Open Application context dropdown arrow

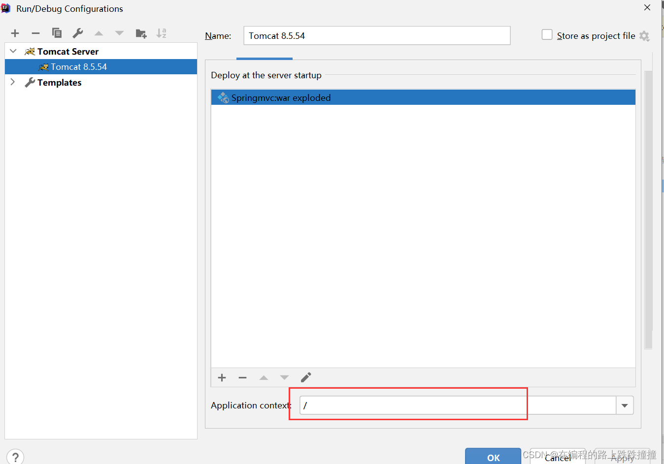pyautogui.click(x=625, y=405)
